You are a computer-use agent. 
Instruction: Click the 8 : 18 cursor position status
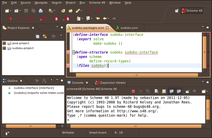coord(119,133)
